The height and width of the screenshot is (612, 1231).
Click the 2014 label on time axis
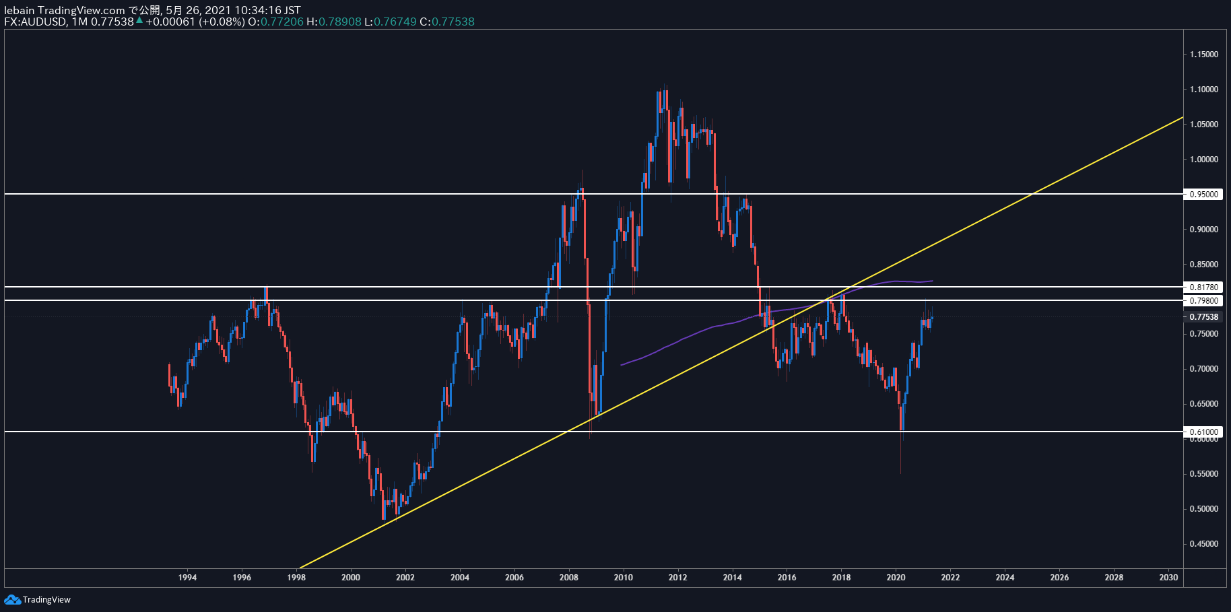click(733, 578)
